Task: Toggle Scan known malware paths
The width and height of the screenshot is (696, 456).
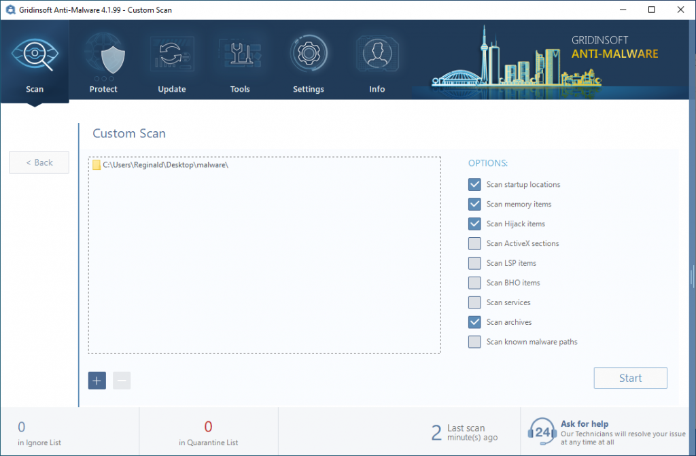Action: click(474, 342)
